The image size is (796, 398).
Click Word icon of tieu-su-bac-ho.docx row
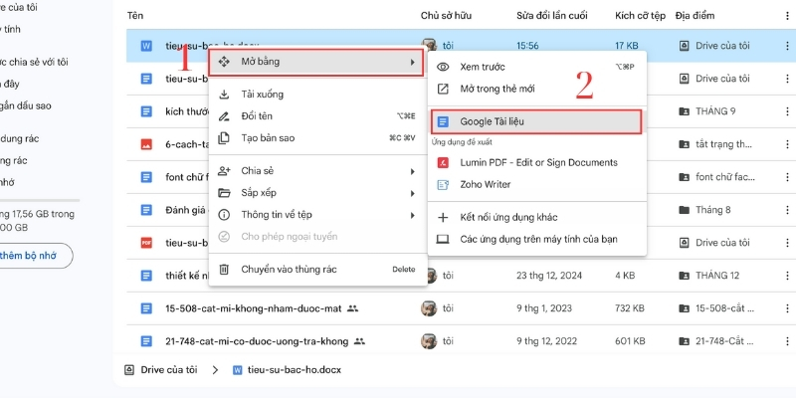pyautogui.click(x=146, y=46)
